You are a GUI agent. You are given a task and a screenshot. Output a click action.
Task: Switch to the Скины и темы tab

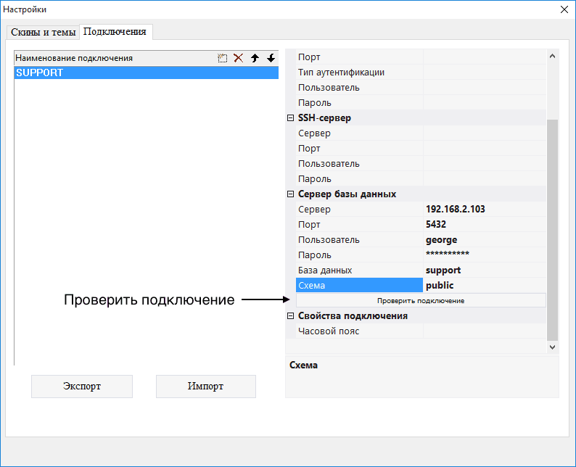pos(43,33)
